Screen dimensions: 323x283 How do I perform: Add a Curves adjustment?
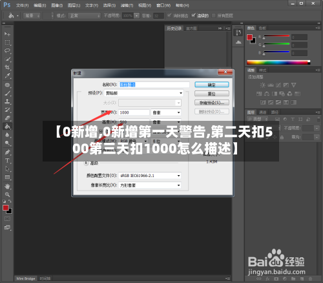278,85
